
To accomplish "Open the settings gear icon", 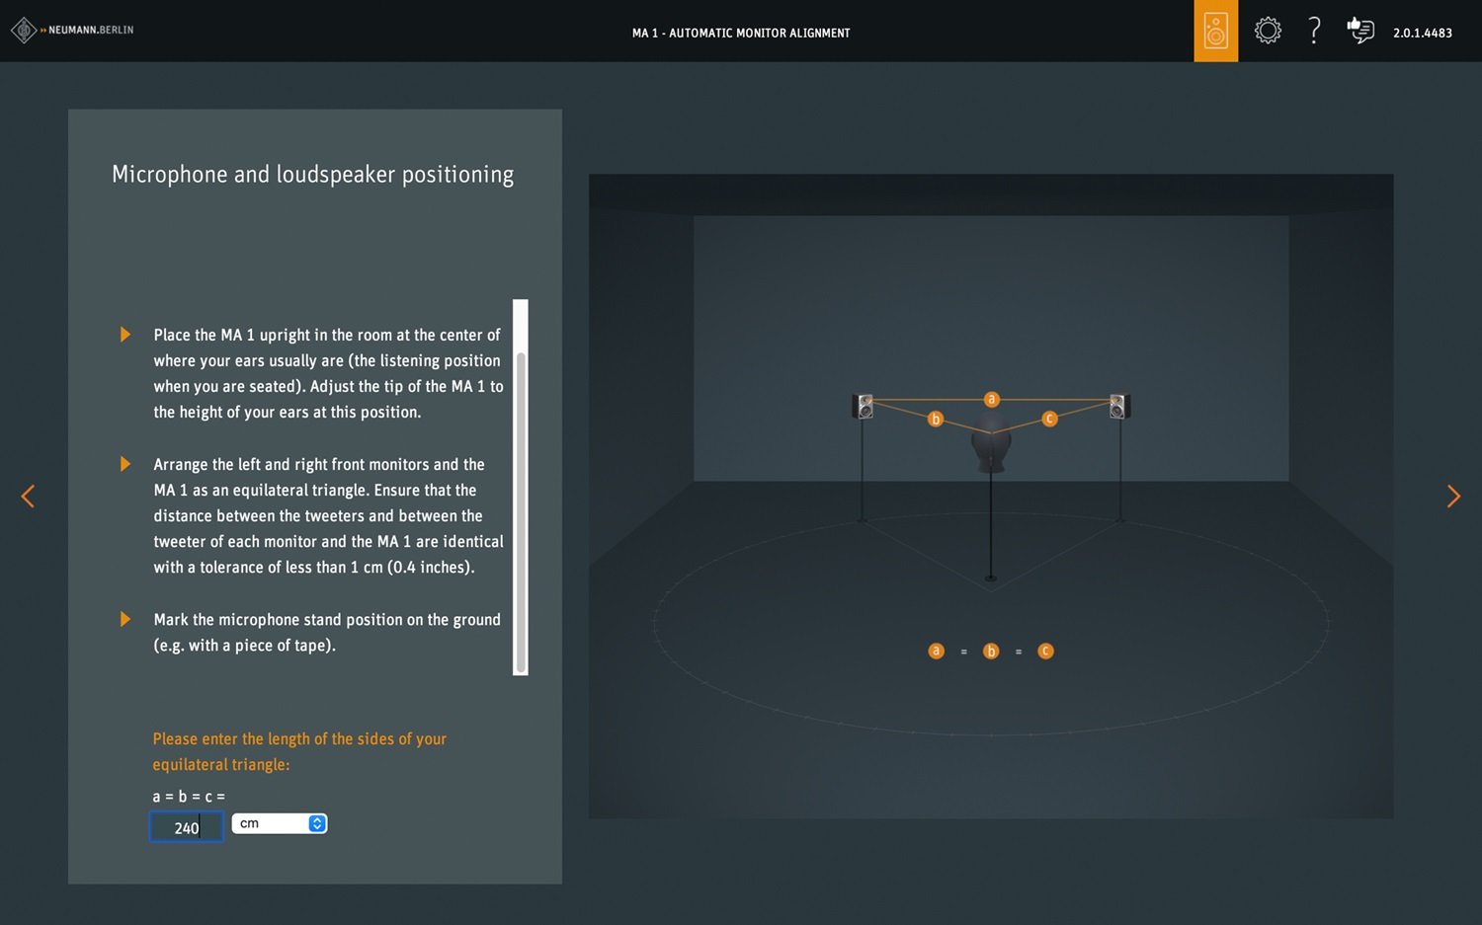I will [x=1268, y=31].
